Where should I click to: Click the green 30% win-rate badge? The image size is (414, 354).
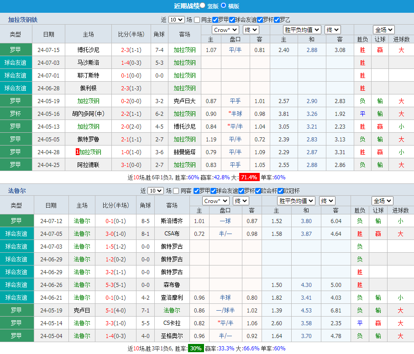[x=195, y=348]
